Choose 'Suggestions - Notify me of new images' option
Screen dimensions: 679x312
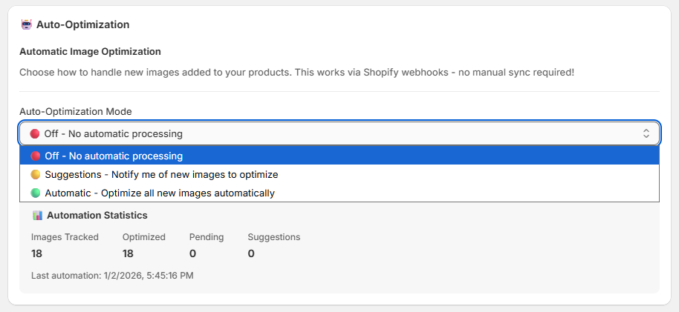pos(339,175)
